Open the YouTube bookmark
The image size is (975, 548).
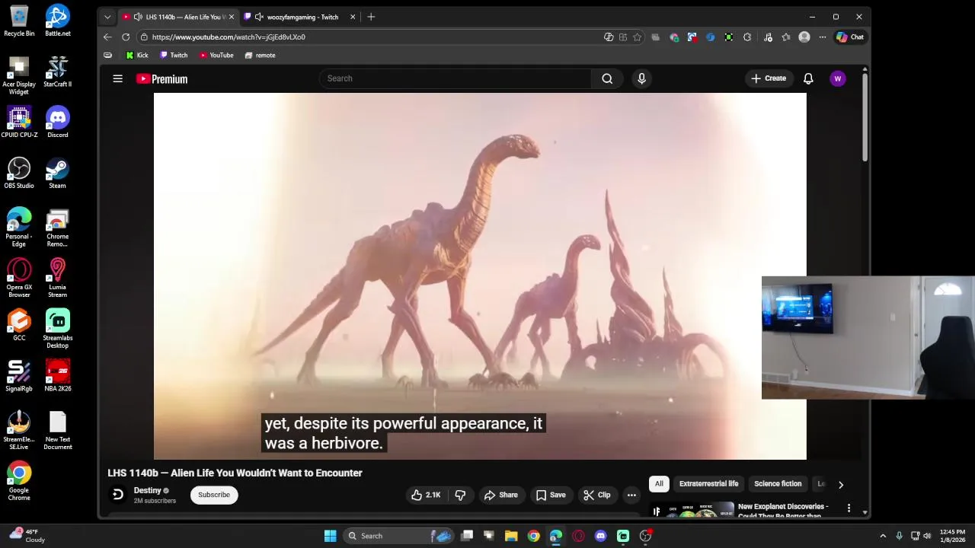pos(216,55)
